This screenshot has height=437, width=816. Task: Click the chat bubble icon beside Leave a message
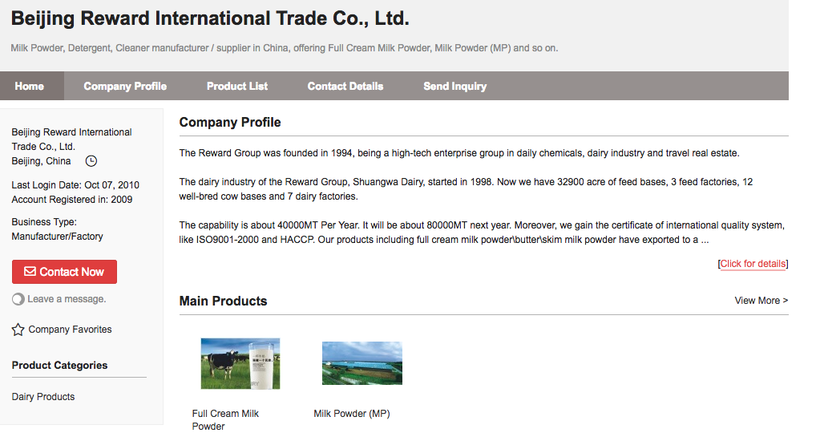(18, 299)
